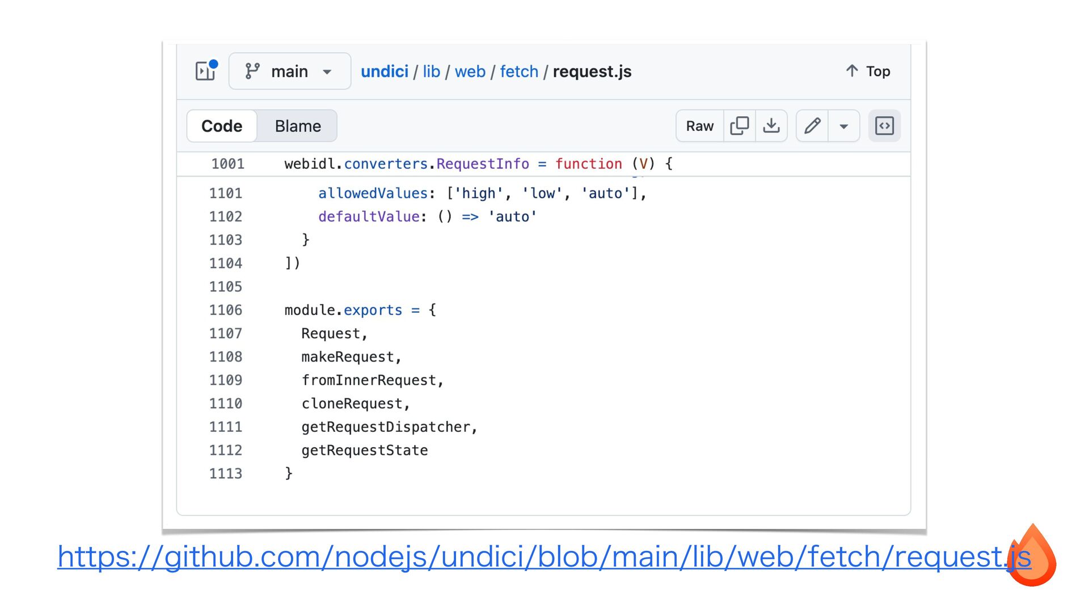This screenshot has height=612, width=1089.
Task: Open the fetch folder breadcrumb
Action: [518, 71]
